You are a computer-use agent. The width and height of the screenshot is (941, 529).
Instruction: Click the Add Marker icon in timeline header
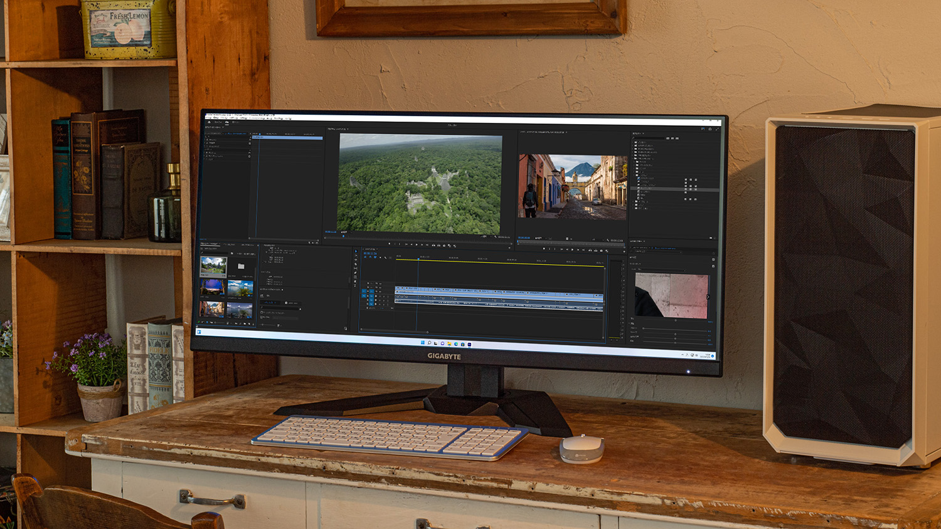(380, 258)
